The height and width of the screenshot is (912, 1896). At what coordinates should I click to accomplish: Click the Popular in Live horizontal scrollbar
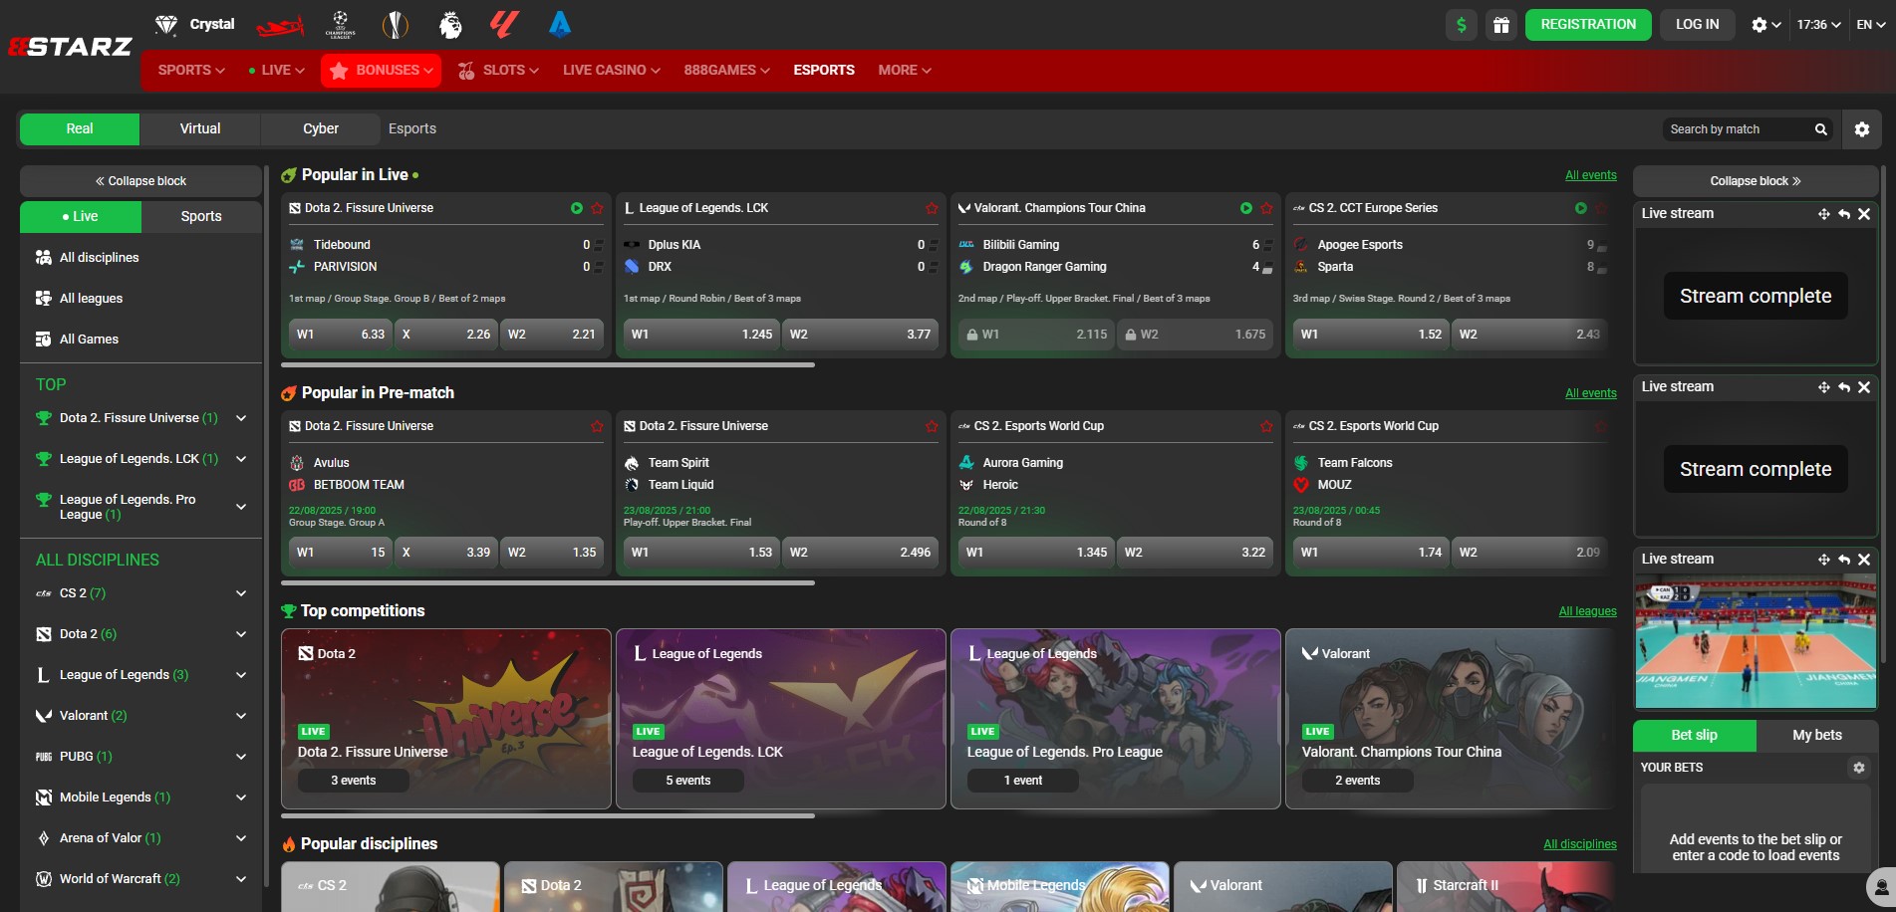tap(548, 365)
